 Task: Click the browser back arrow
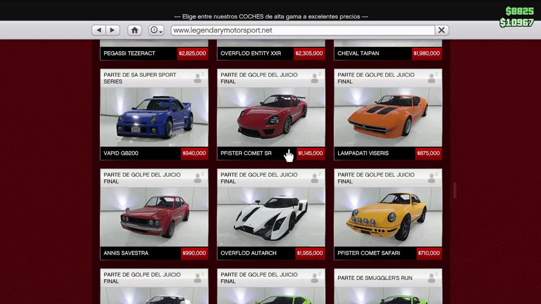coord(98,30)
